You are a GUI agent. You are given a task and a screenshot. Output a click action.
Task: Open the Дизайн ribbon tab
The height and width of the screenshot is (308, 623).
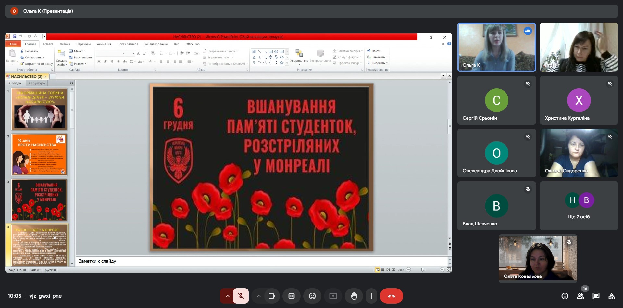point(65,44)
